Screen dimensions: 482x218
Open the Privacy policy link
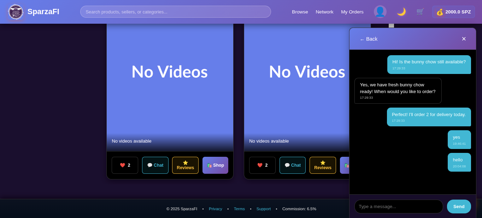pos(216,209)
